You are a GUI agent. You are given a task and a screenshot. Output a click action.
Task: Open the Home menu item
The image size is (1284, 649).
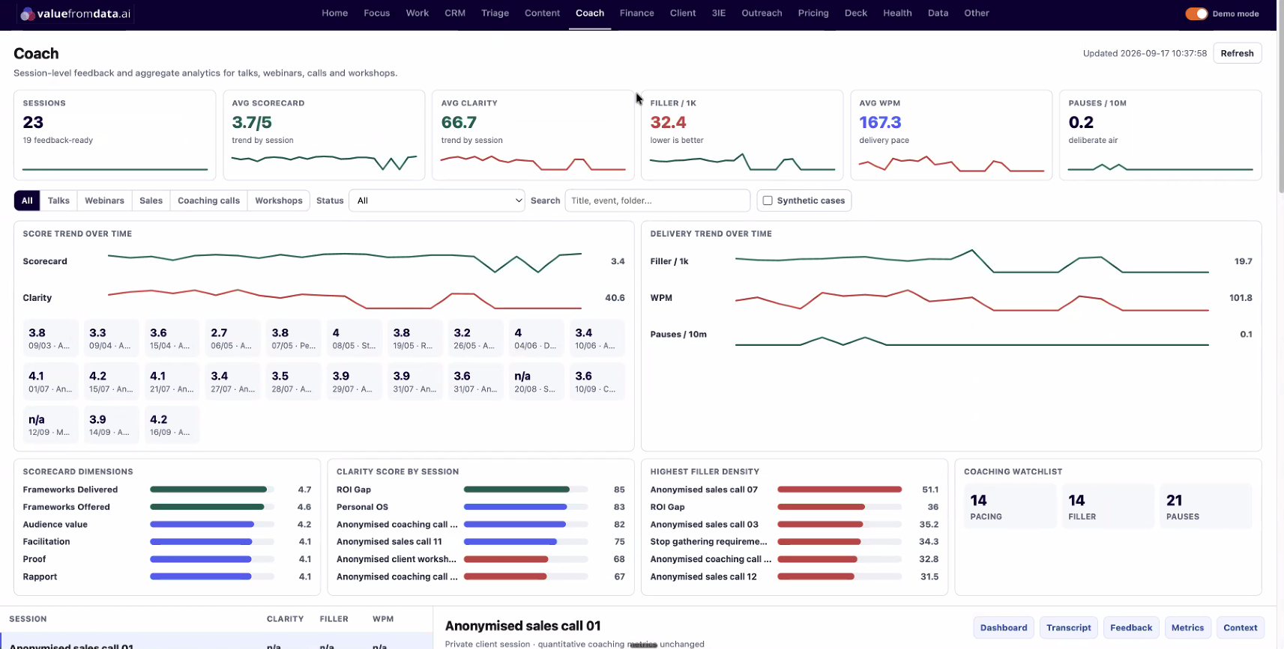335,13
